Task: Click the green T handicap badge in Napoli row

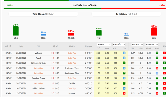Action: [x=157, y=58]
